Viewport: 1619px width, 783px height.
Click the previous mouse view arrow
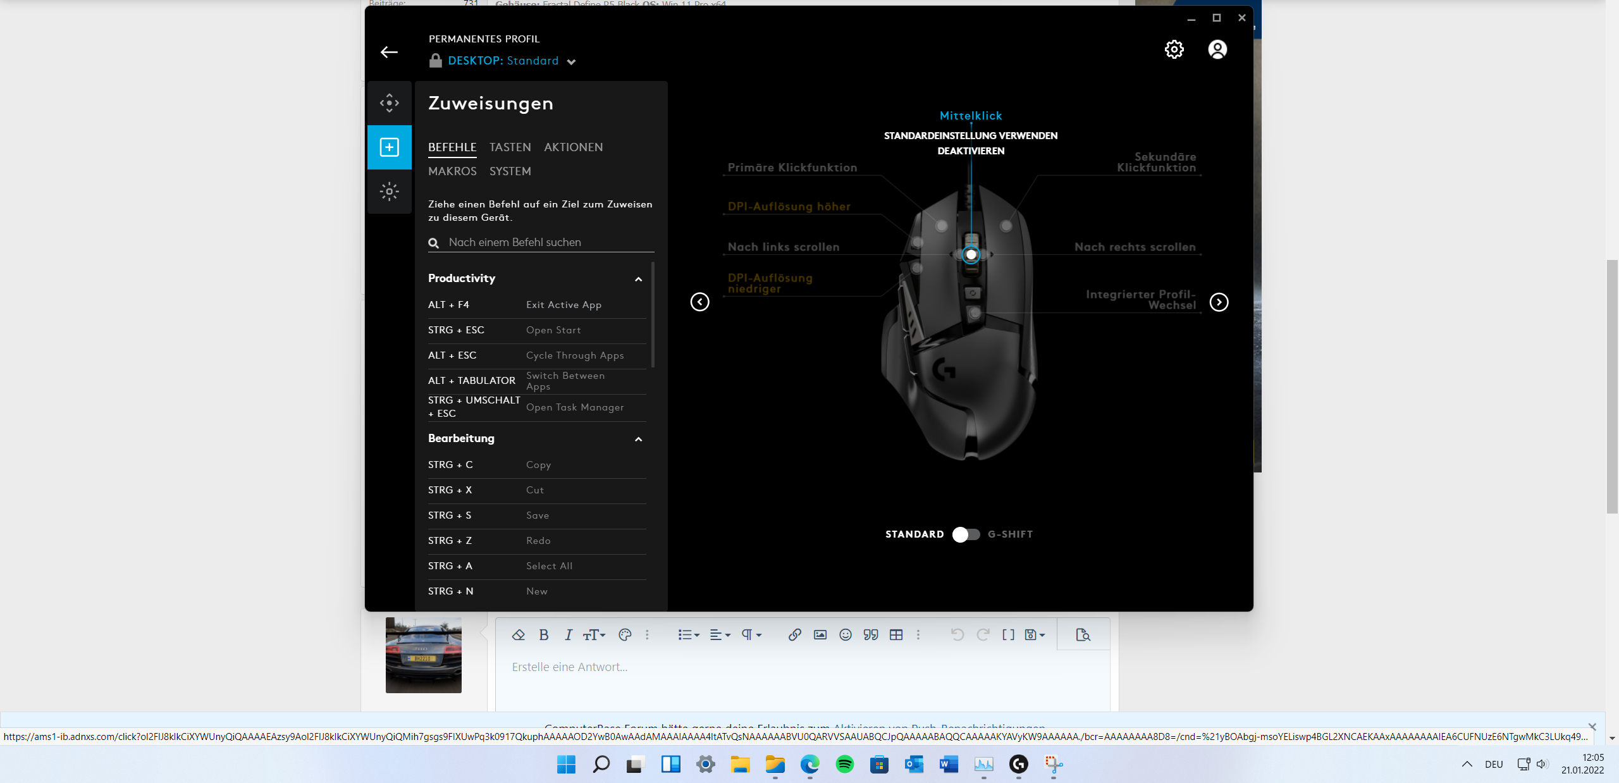(x=699, y=302)
